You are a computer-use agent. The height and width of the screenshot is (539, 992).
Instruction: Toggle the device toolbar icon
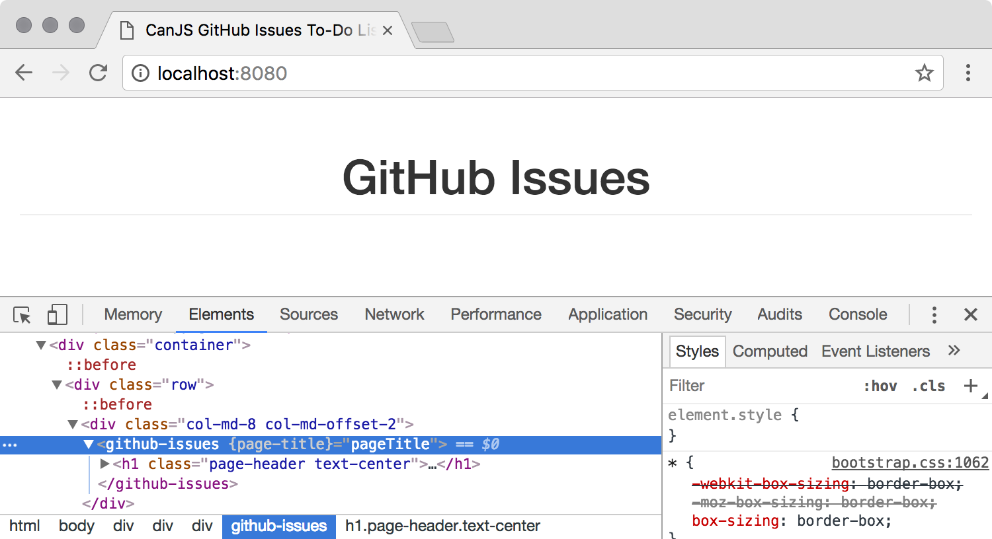point(58,314)
